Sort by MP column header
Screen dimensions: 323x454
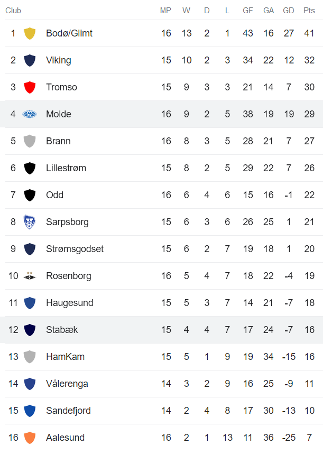(x=165, y=10)
